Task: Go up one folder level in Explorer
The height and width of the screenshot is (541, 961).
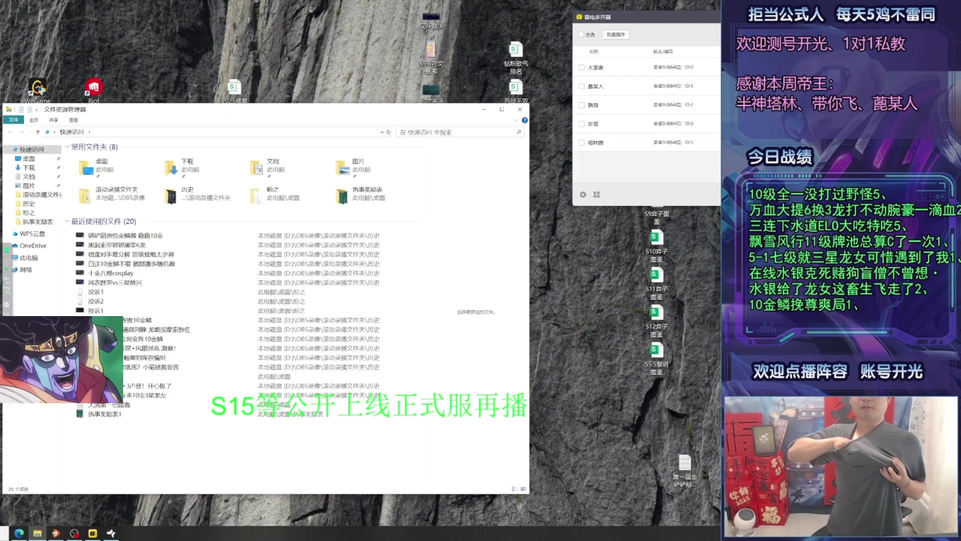Action: pyautogui.click(x=38, y=132)
